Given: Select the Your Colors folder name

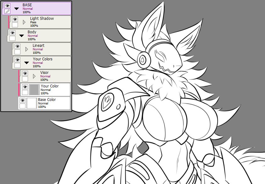Looking at the screenshot, I should 42,59.
